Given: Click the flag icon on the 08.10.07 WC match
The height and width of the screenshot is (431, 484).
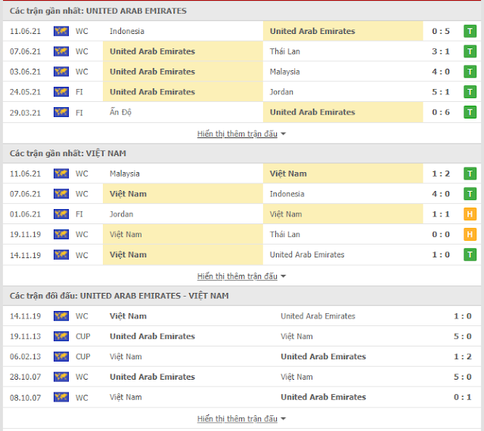Looking at the screenshot, I should point(61,397).
